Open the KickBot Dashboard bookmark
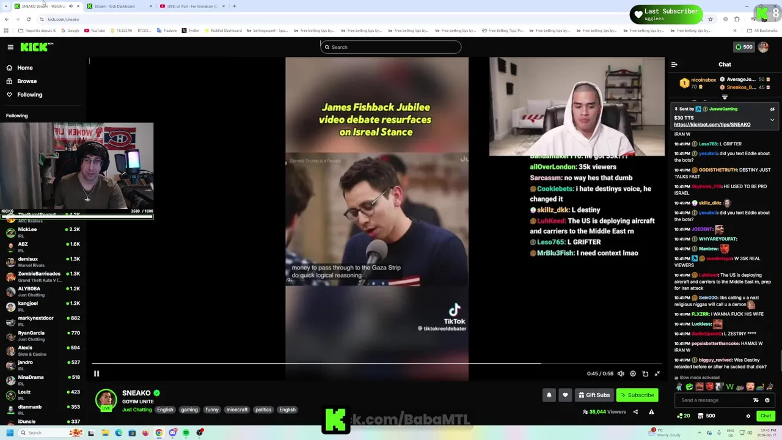The height and width of the screenshot is (440, 782). coord(223,31)
